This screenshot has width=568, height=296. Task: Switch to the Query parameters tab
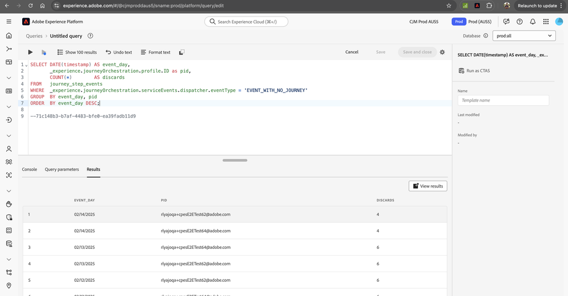(x=62, y=169)
